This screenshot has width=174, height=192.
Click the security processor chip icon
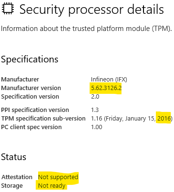(x=8, y=9)
